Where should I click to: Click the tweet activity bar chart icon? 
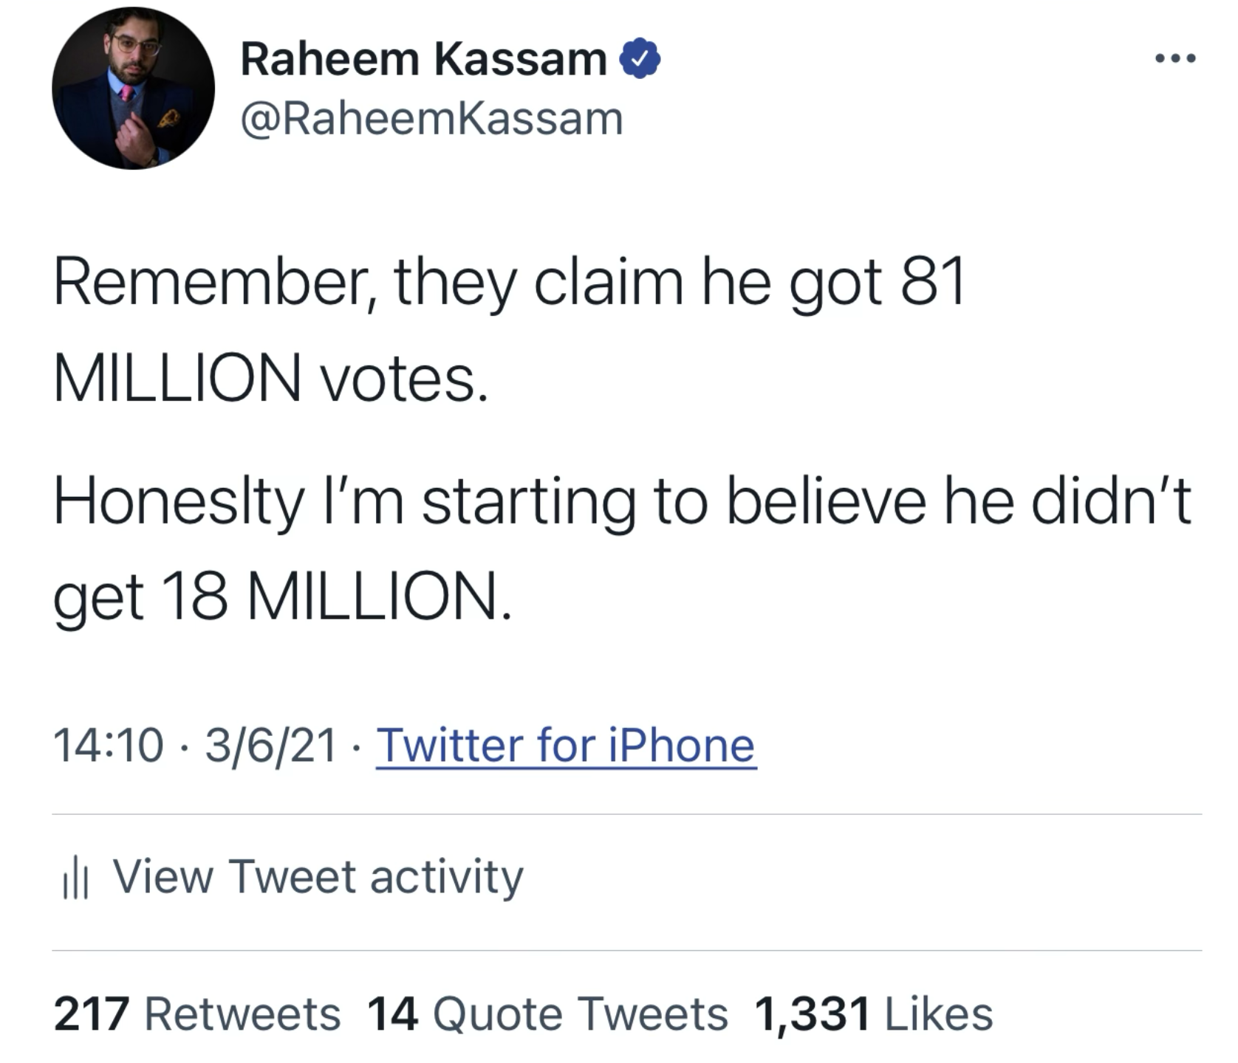(75, 881)
